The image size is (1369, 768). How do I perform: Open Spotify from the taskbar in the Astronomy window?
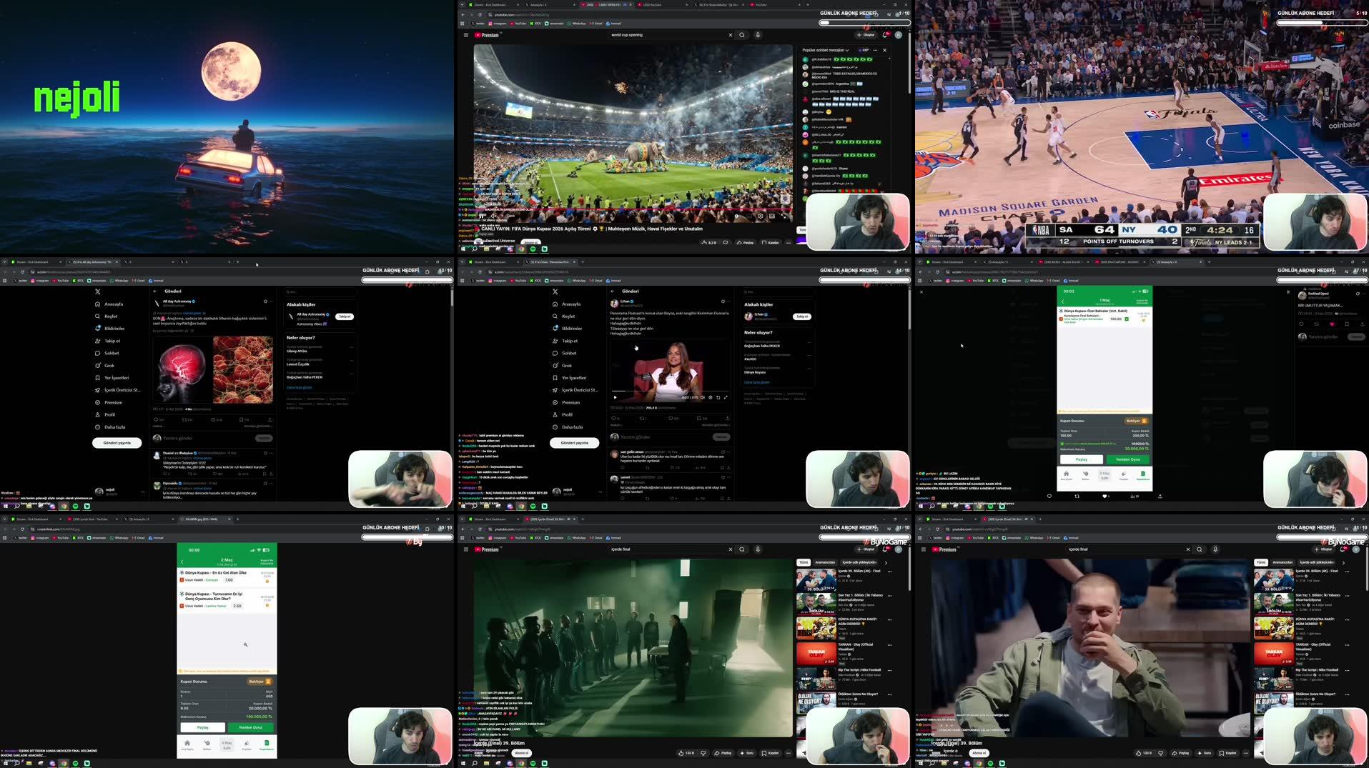coord(75,506)
